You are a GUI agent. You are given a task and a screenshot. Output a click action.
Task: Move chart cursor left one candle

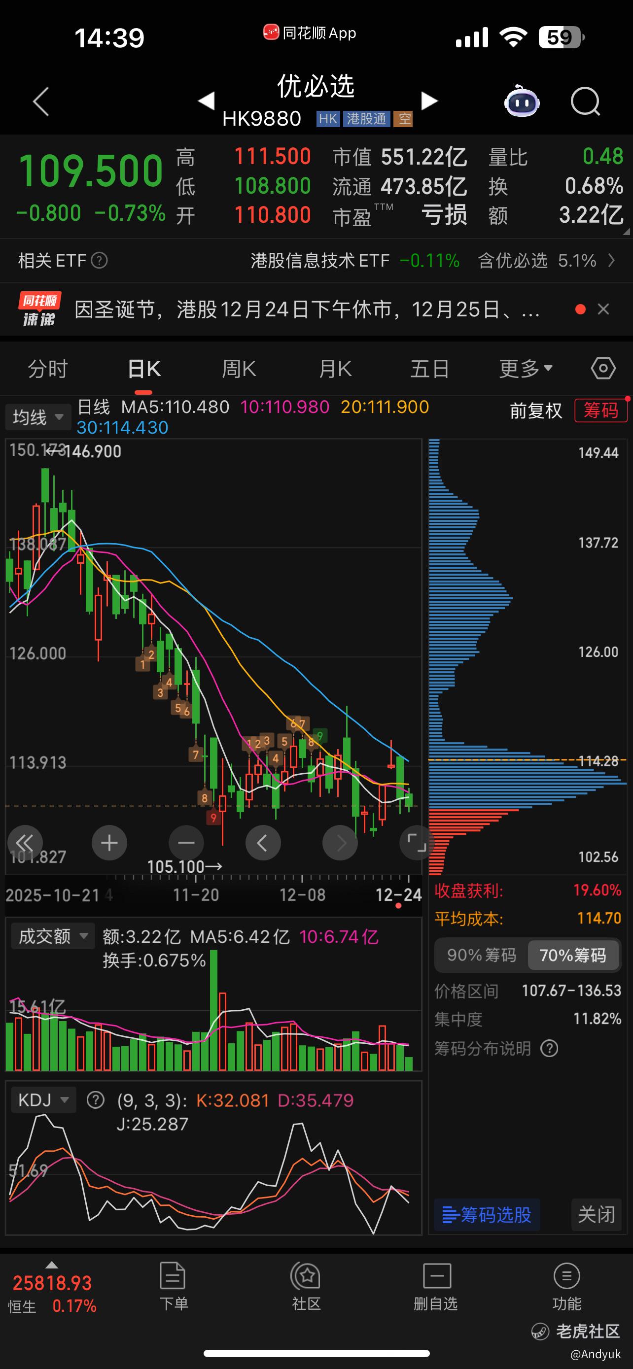pyautogui.click(x=263, y=843)
